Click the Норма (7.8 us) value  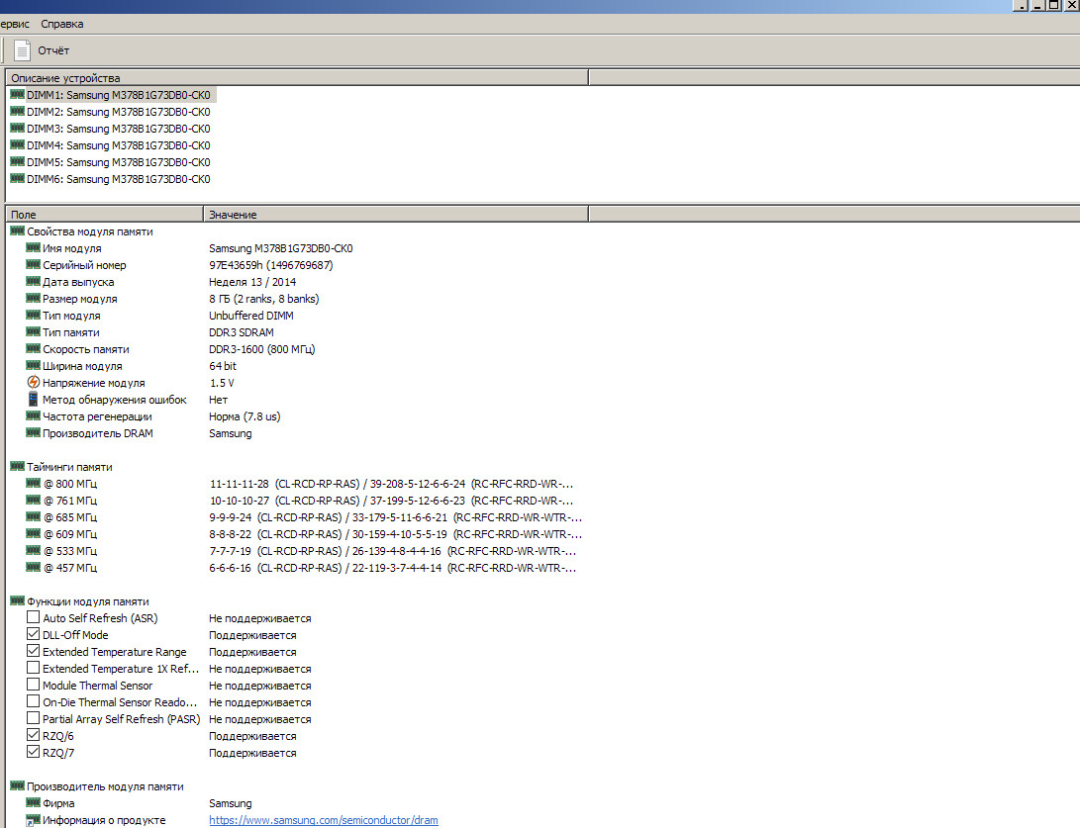pos(245,416)
